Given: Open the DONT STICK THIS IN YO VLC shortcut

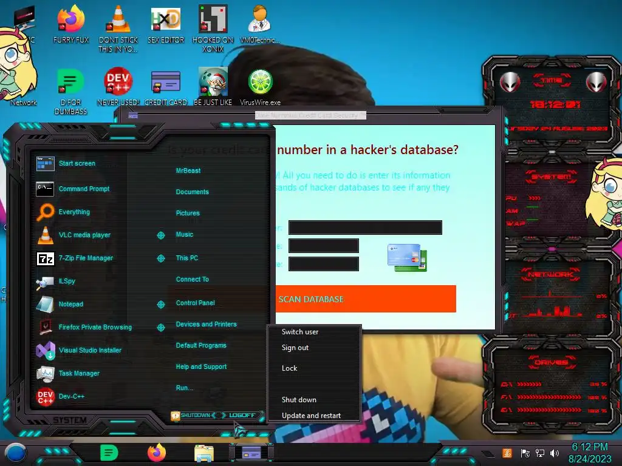Looking at the screenshot, I should tap(118, 29).
